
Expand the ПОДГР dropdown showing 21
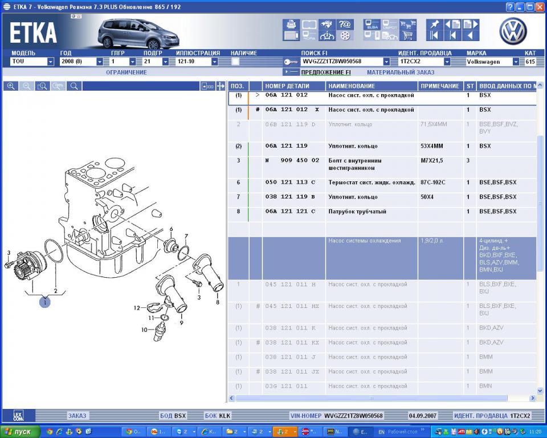point(166,62)
